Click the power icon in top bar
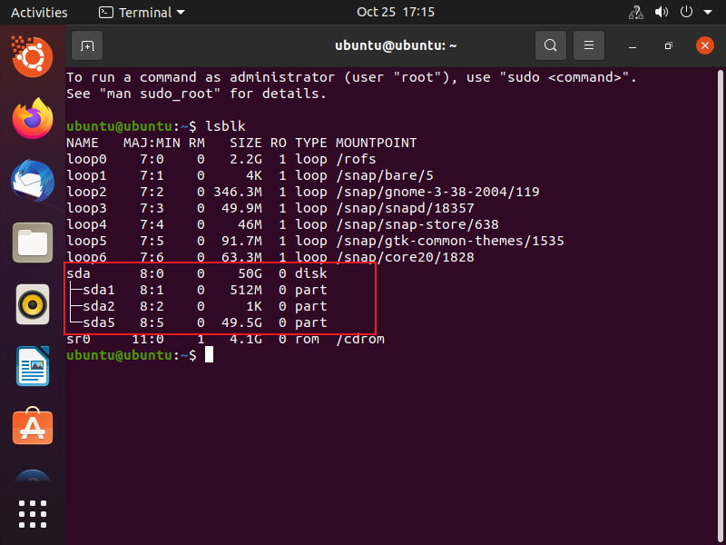Image resolution: width=726 pixels, height=545 pixels. 685,13
